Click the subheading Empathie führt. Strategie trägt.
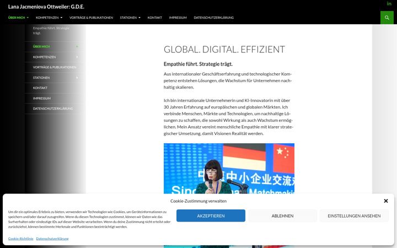Image resolution: width=397 pixels, height=248 pixels. click(198, 64)
